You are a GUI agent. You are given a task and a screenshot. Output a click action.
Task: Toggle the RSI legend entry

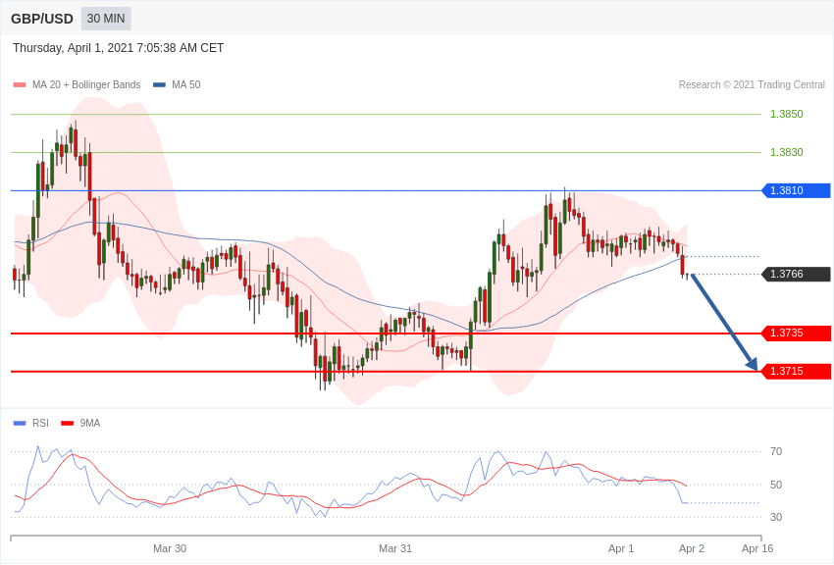[x=30, y=423]
